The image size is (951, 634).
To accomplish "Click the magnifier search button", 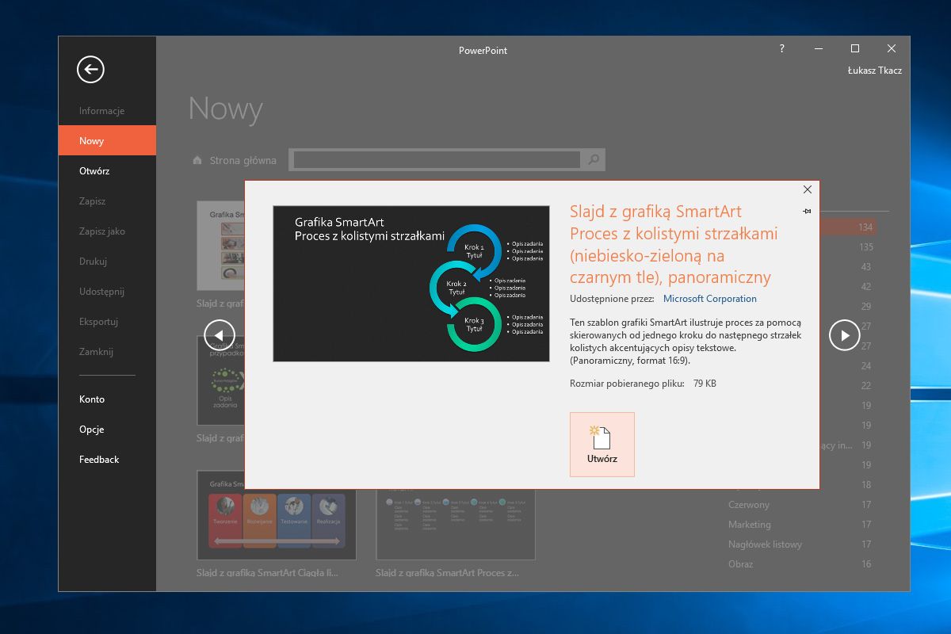I will (593, 160).
